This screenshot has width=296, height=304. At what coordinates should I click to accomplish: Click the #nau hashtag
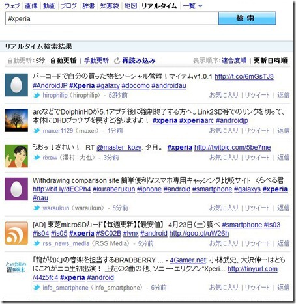coord(40,198)
